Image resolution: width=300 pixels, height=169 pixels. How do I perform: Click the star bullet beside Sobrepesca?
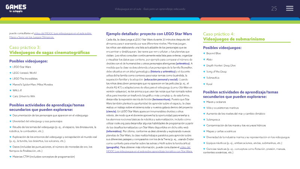pyautogui.click(x=204, y=119)
